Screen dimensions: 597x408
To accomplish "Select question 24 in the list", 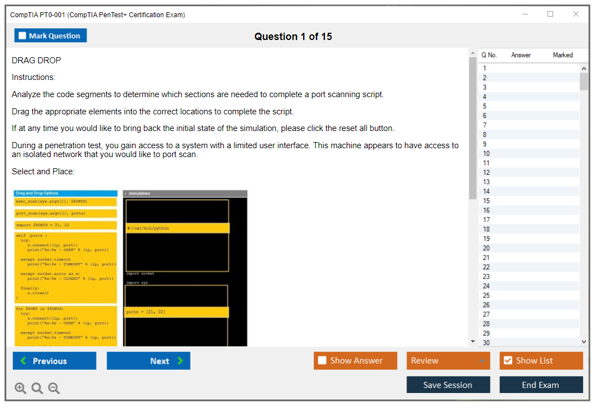I will click(486, 286).
